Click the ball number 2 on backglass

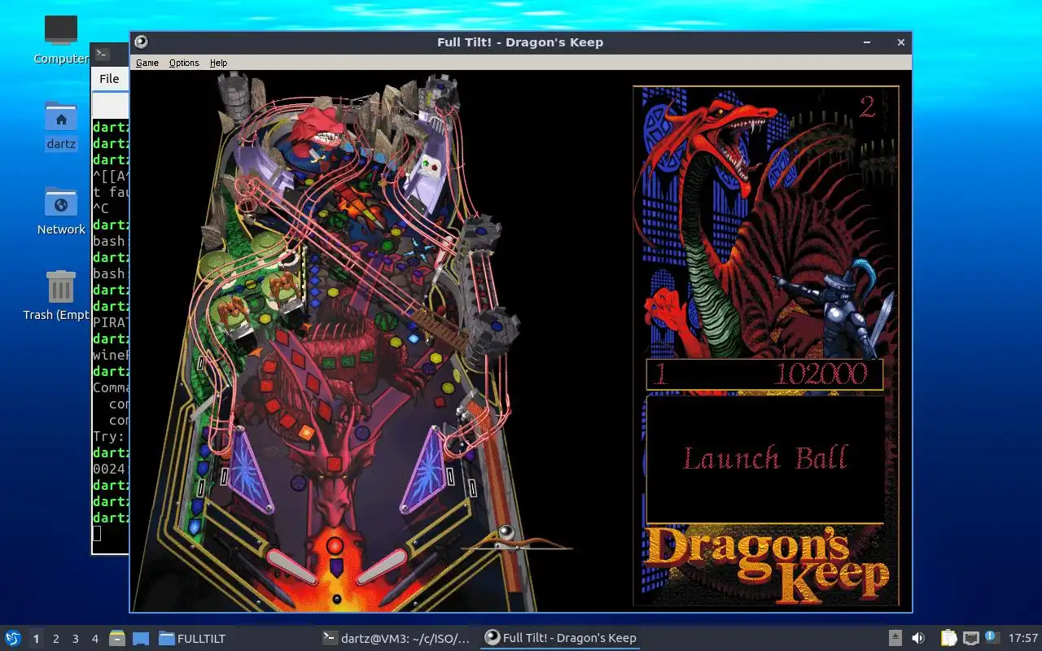pos(867,107)
